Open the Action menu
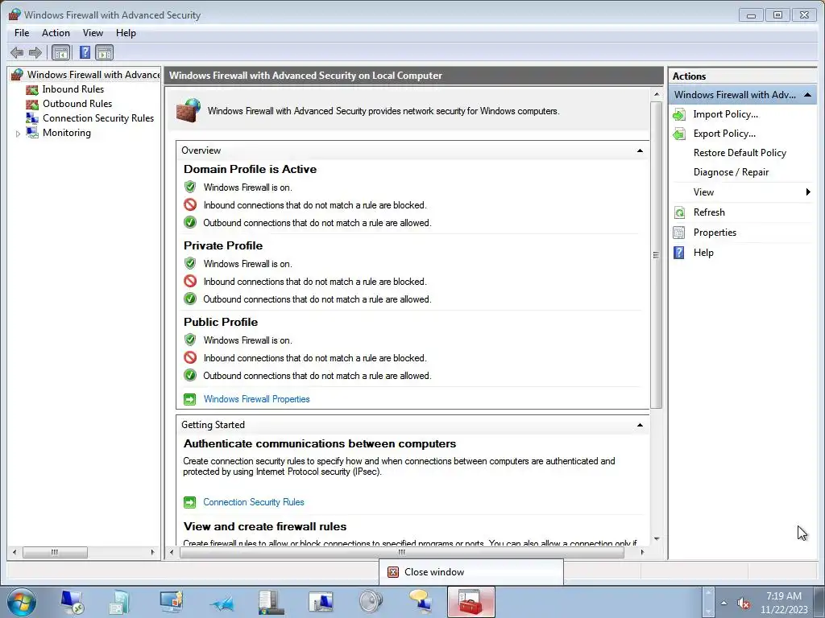This screenshot has width=825, height=618. pos(56,32)
